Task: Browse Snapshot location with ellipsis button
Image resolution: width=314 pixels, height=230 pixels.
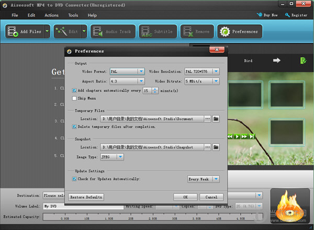Action: click(x=207, y=147)
